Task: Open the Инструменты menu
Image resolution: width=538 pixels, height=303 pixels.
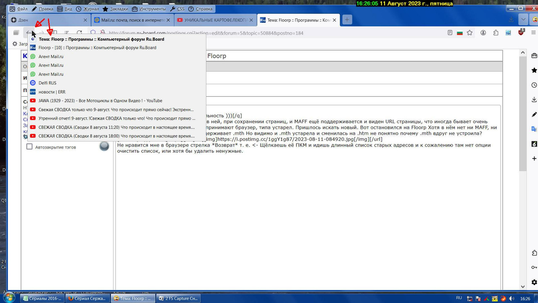Action: tap(149, 9)
